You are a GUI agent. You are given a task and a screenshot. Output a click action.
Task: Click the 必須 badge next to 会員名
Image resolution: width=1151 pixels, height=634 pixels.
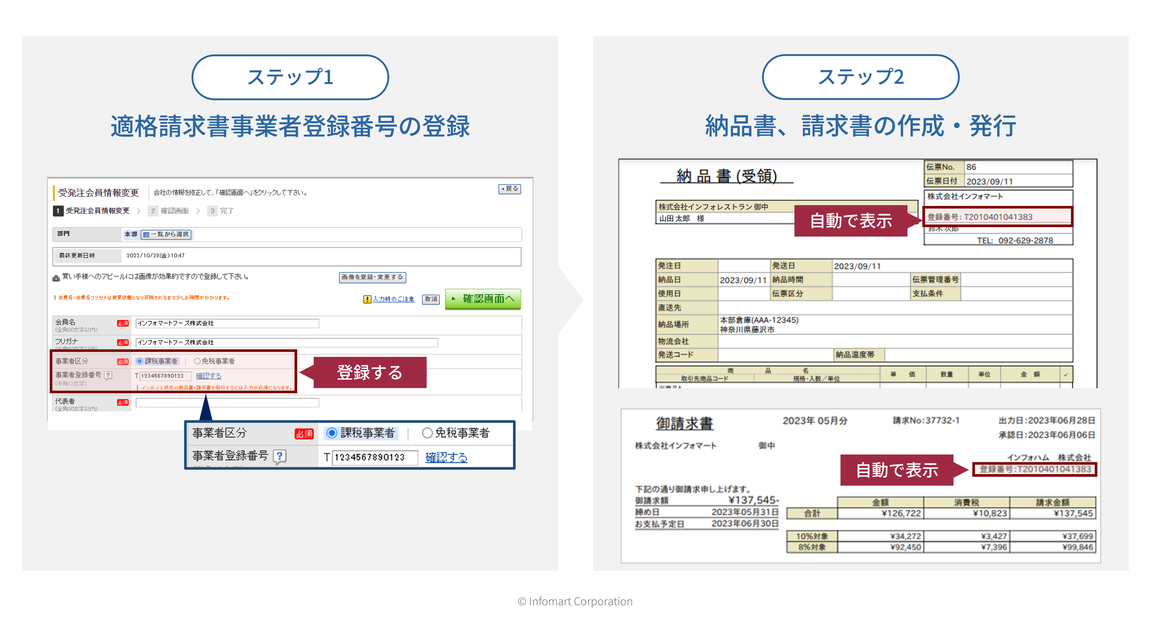(123, 323)
